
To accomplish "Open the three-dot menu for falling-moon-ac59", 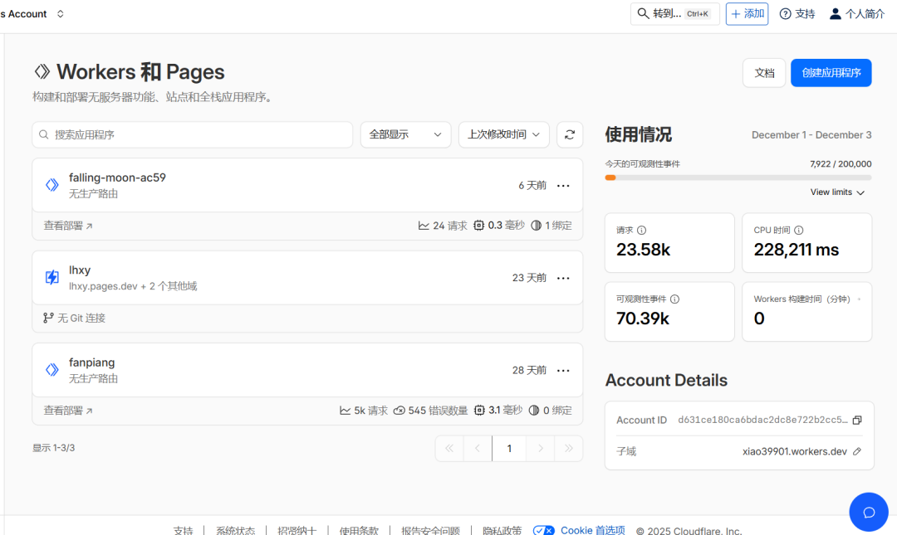I will click(x=563, y=186).
